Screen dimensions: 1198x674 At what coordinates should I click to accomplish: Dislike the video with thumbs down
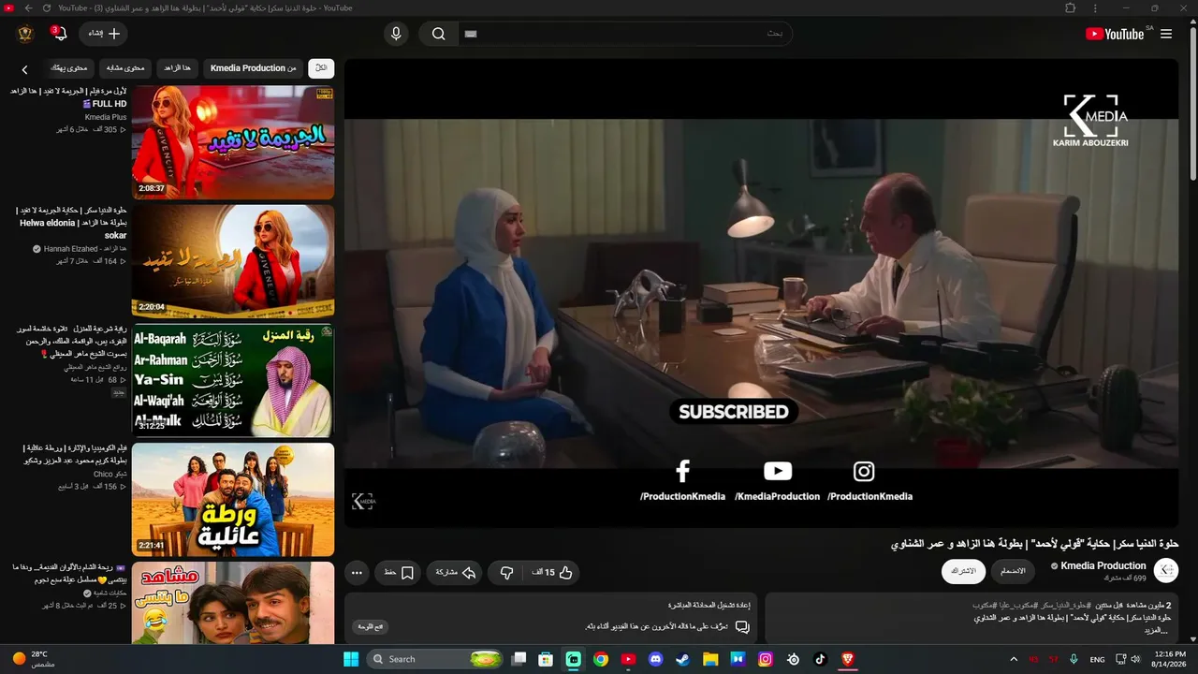(506, 573)
